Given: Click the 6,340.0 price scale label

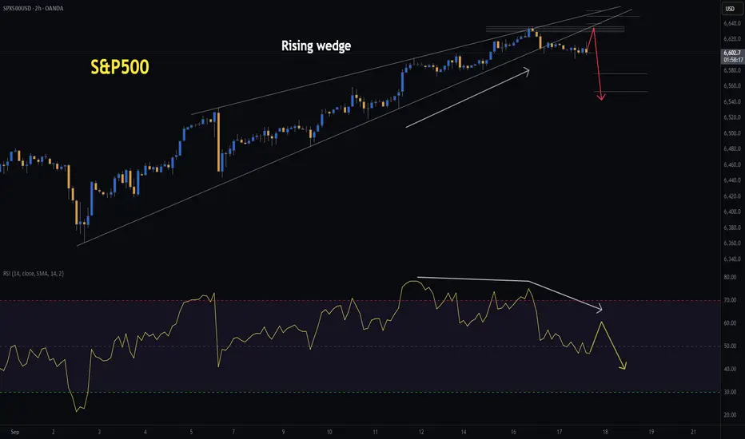Looking at the screenshot, I should click(732, 259).
